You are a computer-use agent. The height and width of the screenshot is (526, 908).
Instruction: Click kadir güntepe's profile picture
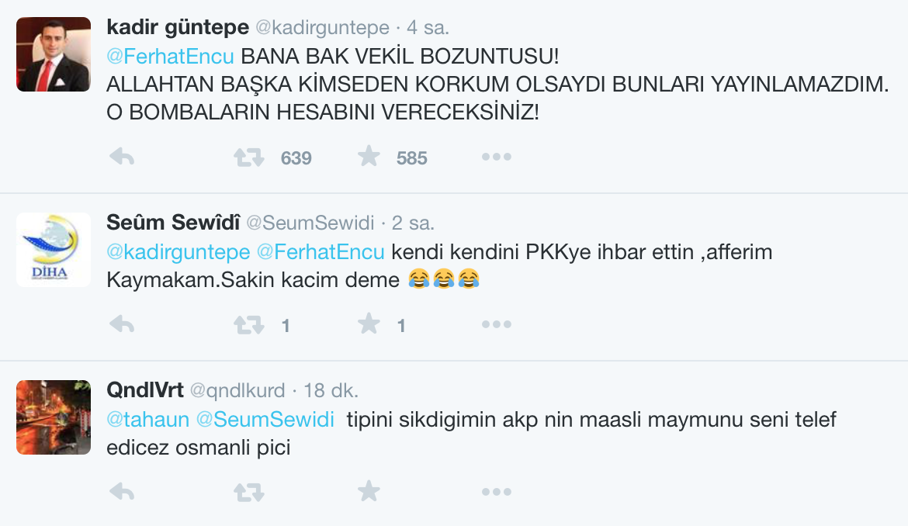pos(53,54)
